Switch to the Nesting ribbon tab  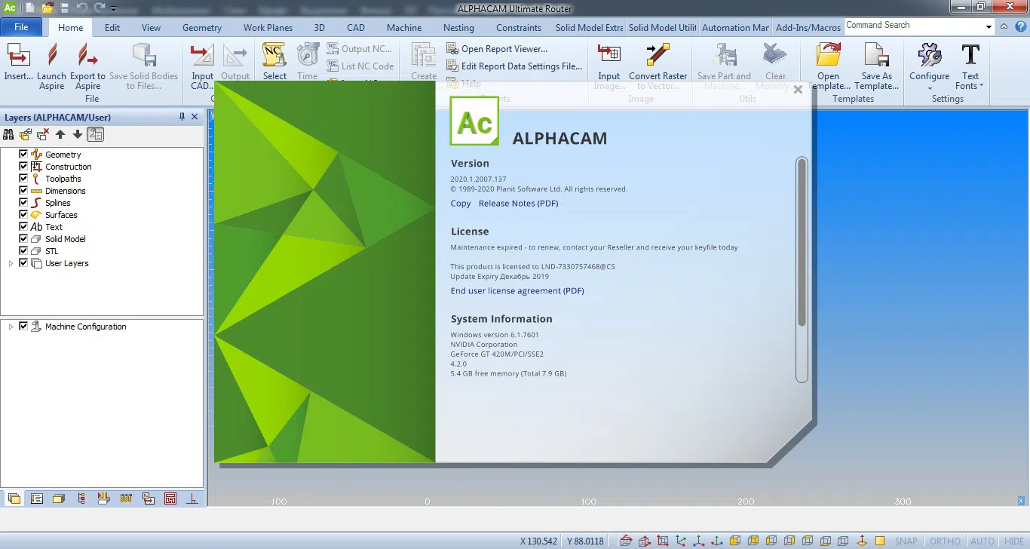(458, 27)
